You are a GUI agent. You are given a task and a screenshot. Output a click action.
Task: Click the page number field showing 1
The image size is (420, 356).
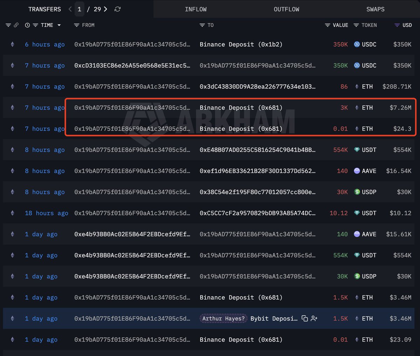click(x=79, y=9)
